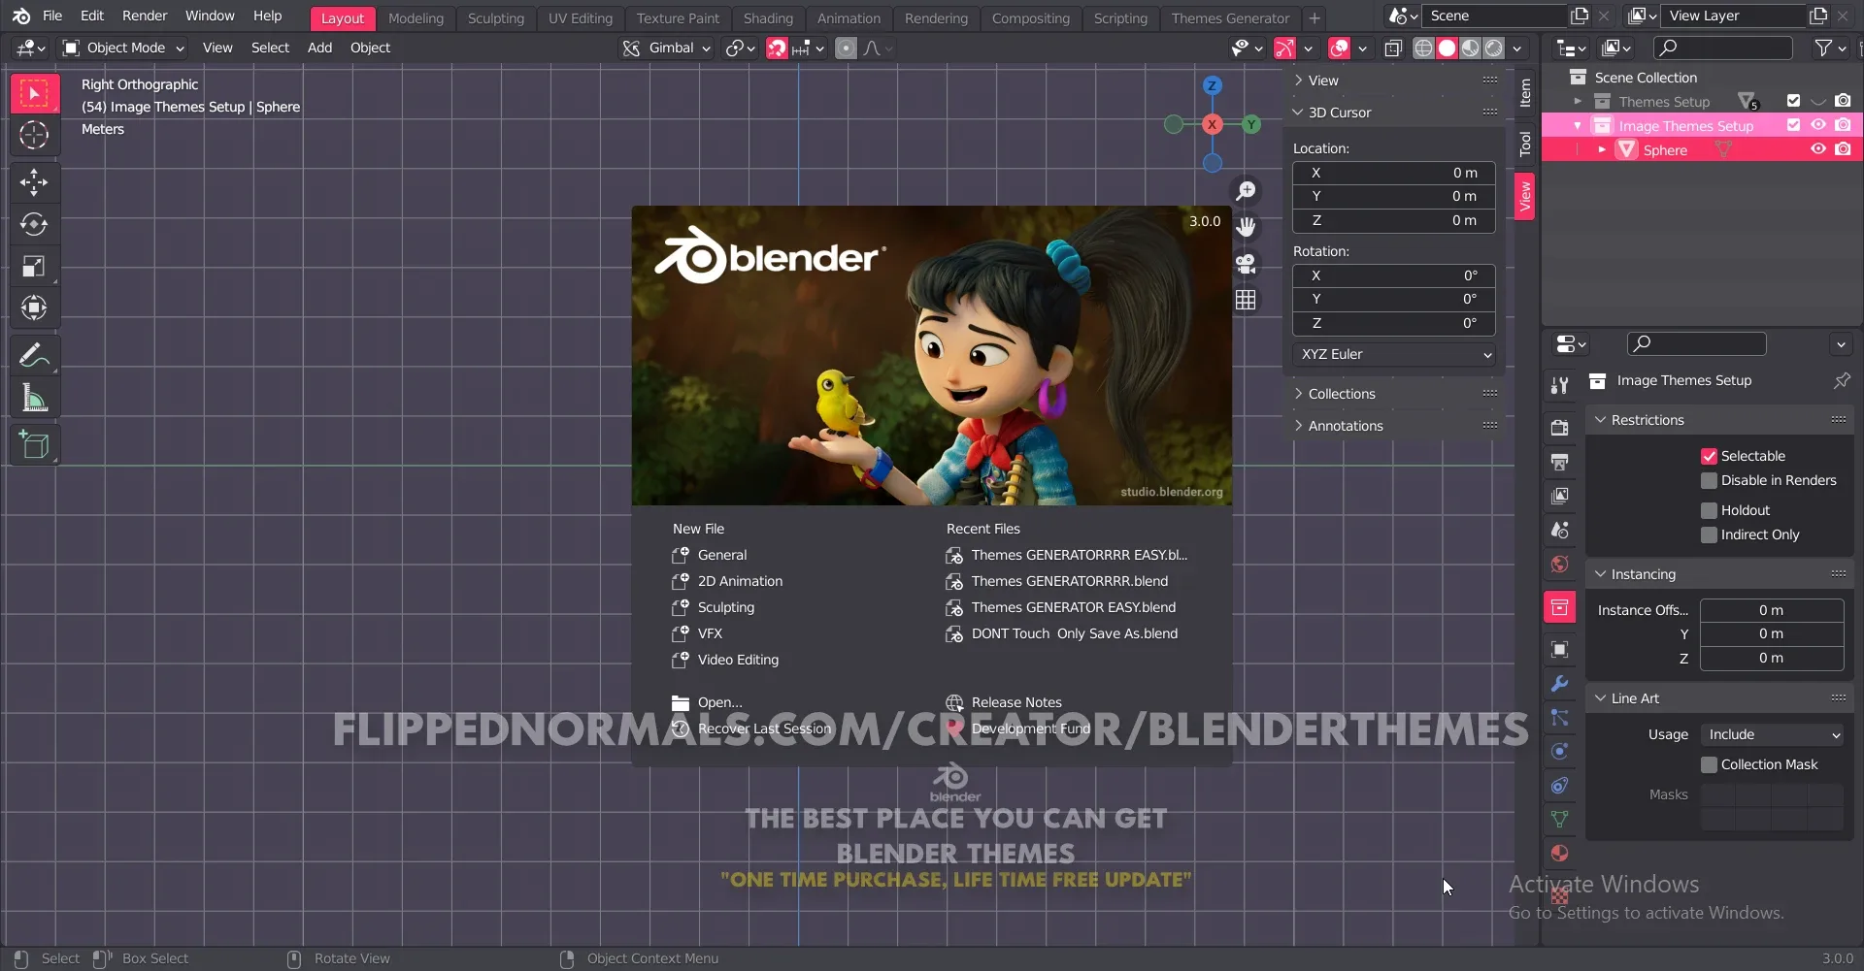Open Modifier properties wrench icon

point(1559,684)
